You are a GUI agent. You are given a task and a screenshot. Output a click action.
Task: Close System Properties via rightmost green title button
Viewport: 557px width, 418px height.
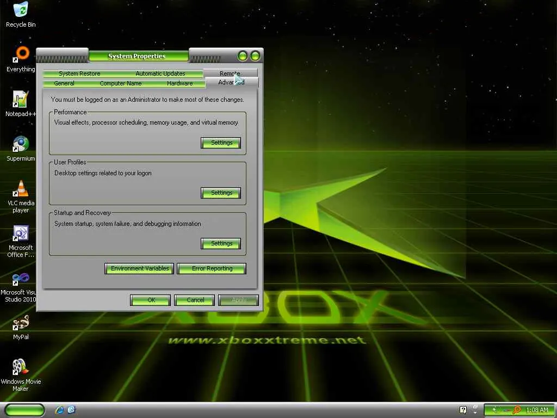point(255,56)
